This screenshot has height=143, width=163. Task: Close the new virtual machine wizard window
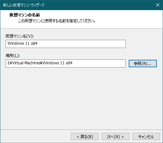[x=158, y=5]
